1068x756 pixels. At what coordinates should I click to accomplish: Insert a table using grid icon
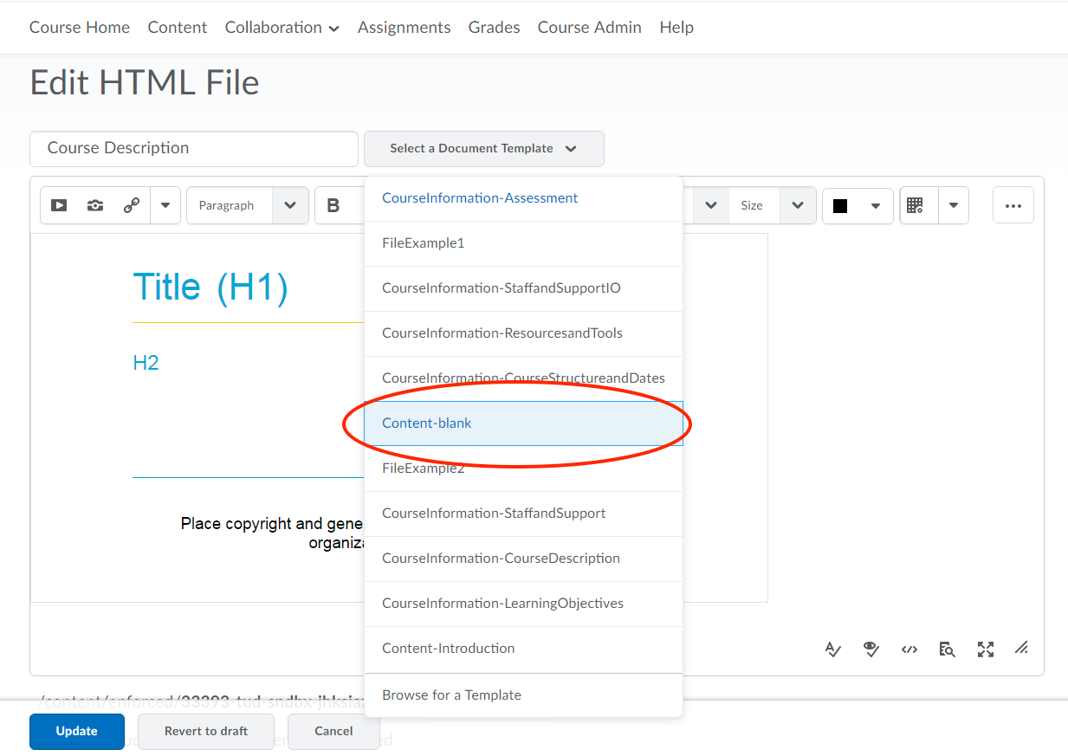pos(916,205)
